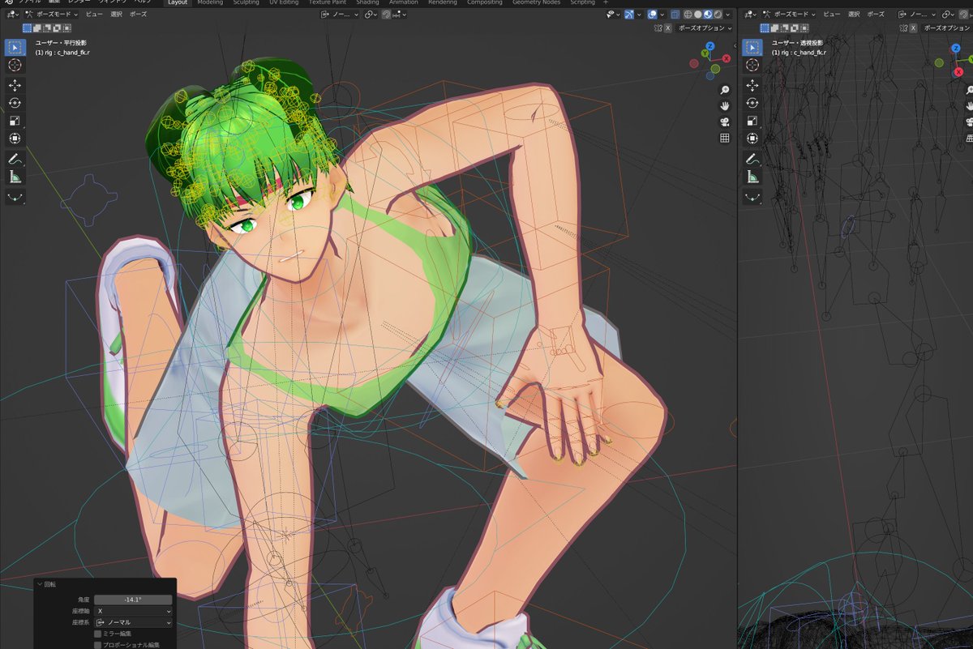Switch to wireframe shading mode

pos(688,14)
